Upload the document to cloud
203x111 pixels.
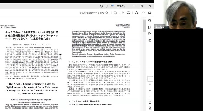tap(122, 13)
